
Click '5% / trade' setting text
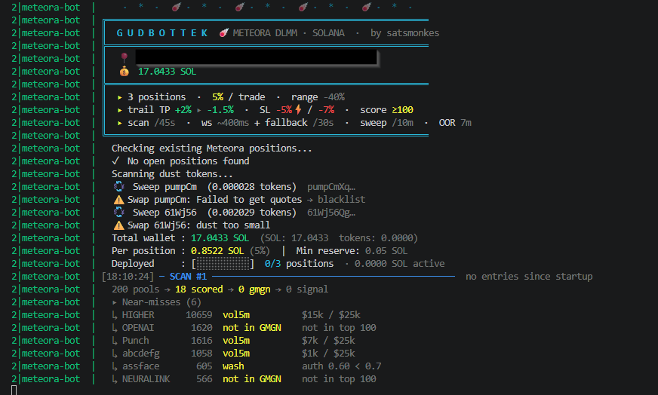pyautogui.click(x=238, y=96)
